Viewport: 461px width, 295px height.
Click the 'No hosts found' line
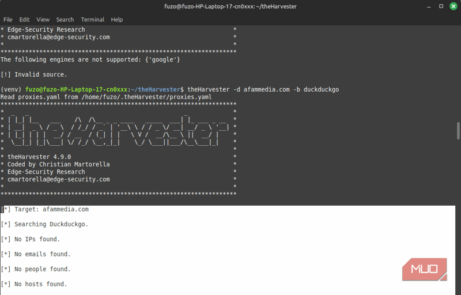[34, 285]
